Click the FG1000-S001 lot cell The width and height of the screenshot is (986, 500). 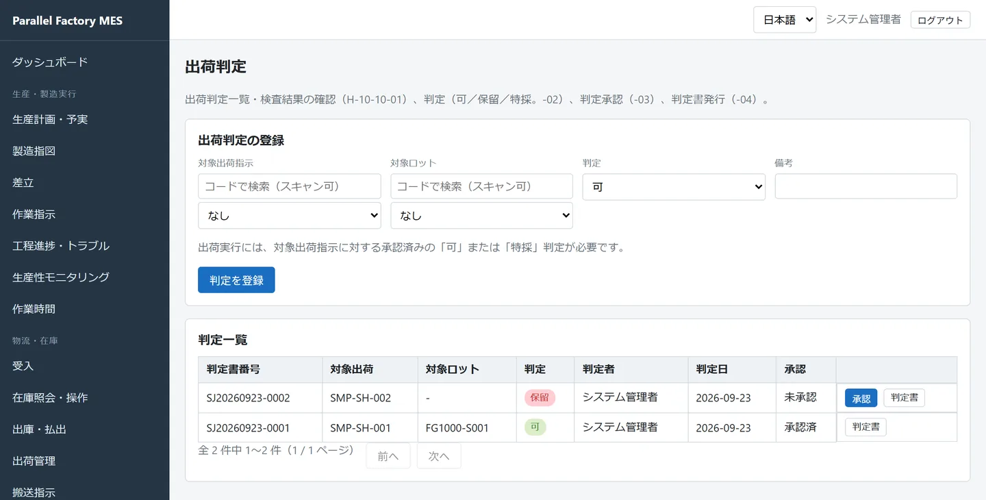[467, 427]
